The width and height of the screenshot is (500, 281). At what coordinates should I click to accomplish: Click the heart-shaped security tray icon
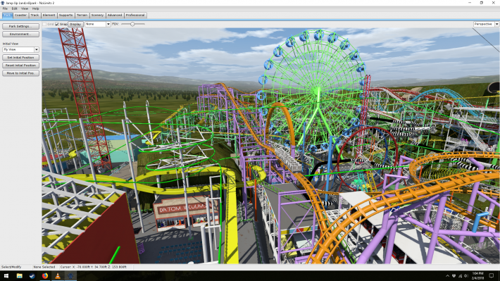coord(454,276)
